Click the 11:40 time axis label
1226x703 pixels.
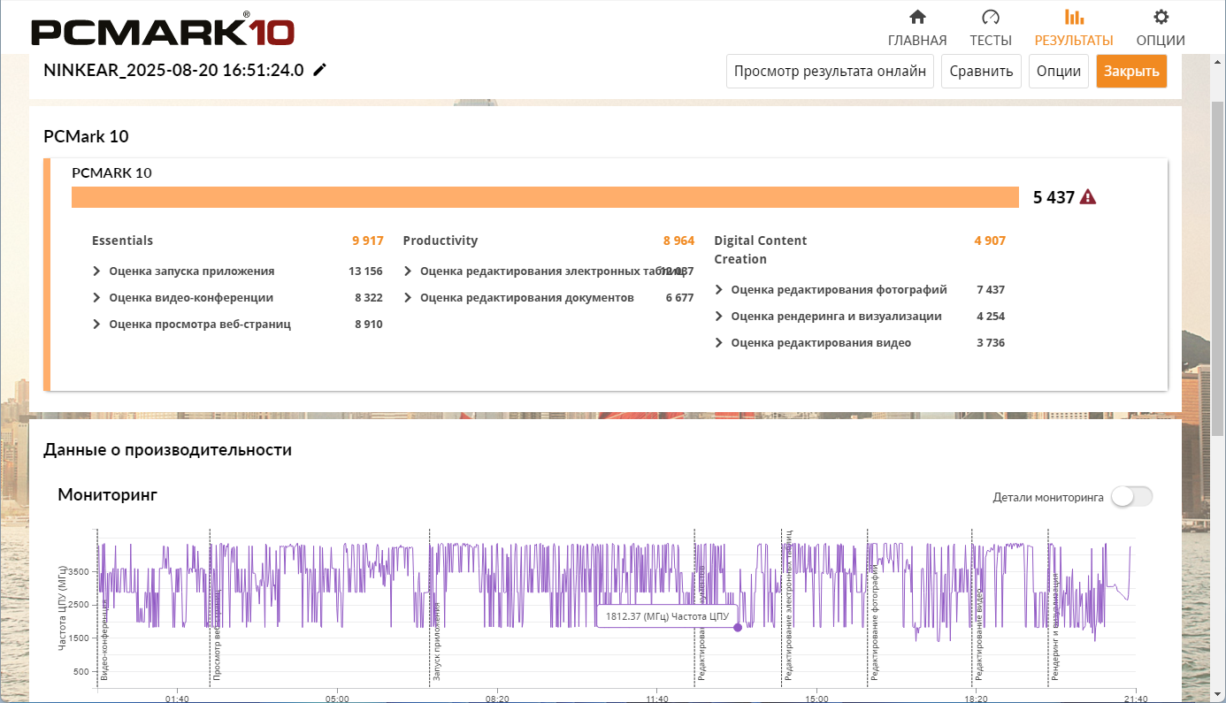[656, 698]
